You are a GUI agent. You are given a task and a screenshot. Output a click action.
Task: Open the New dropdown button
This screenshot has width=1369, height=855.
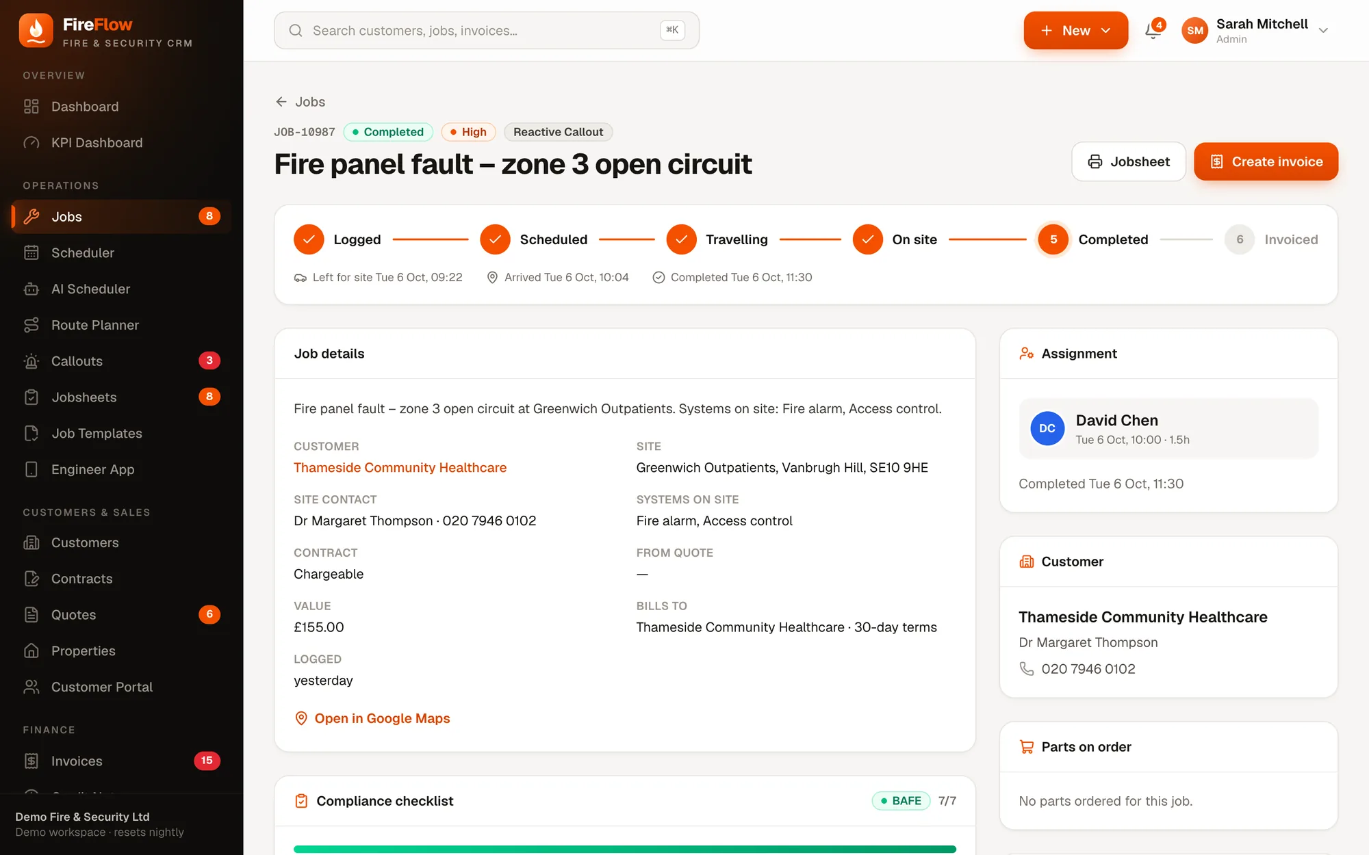pyautogui.click(x=1075, y=30)
